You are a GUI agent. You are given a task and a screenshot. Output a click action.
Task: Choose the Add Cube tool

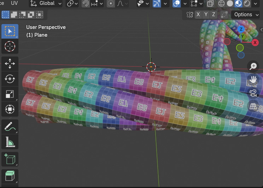10,159
